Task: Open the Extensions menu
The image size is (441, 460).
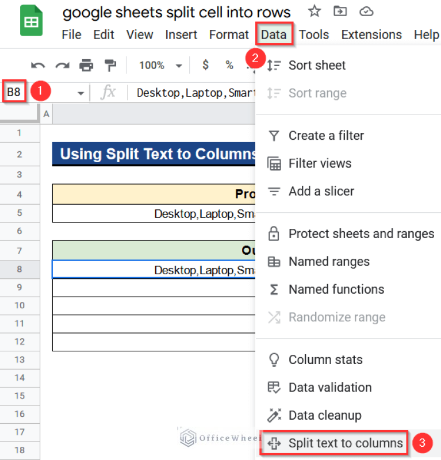Action: point(371,34)
